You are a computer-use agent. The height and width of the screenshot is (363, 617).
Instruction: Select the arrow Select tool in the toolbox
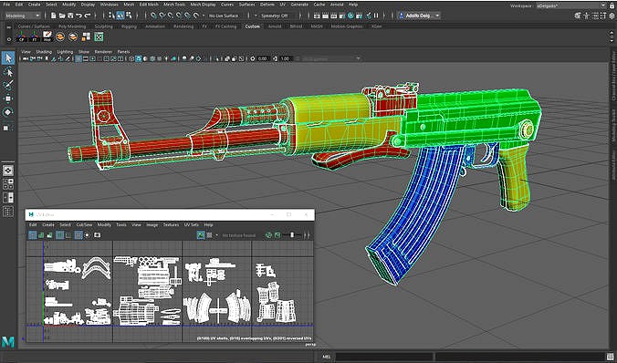(x=8, y=58)
